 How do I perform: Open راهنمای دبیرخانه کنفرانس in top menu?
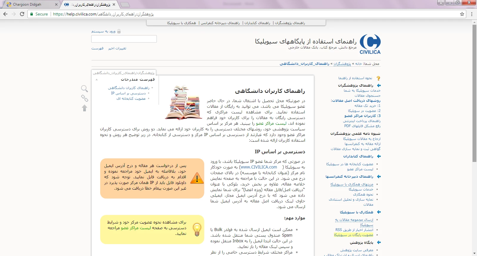[220, 23]
